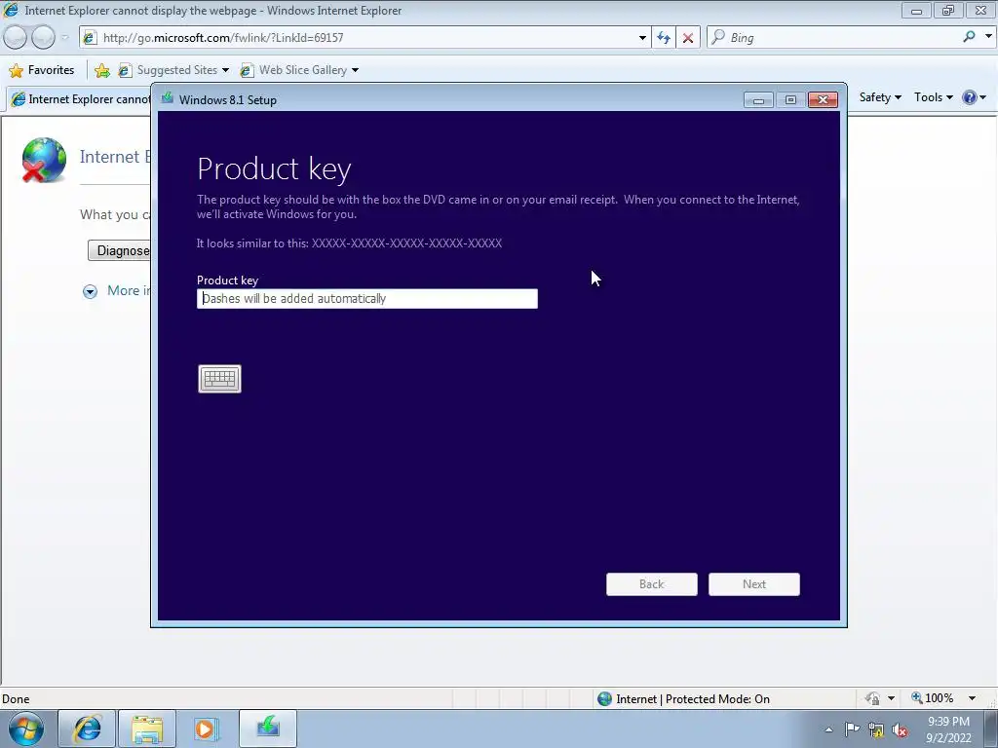998x748 pixels.
Task: Click Internet Explorer back button
Action: (15, 38)
